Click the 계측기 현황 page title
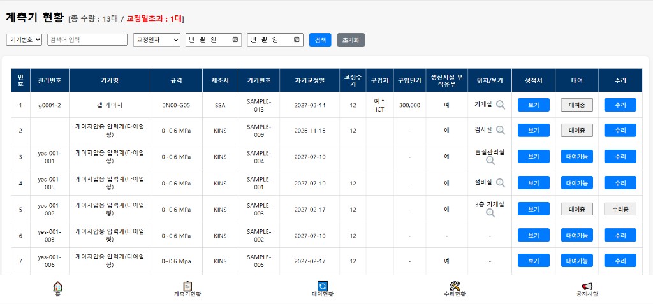The width and height of the screenshot is (653, 304). 35,17
